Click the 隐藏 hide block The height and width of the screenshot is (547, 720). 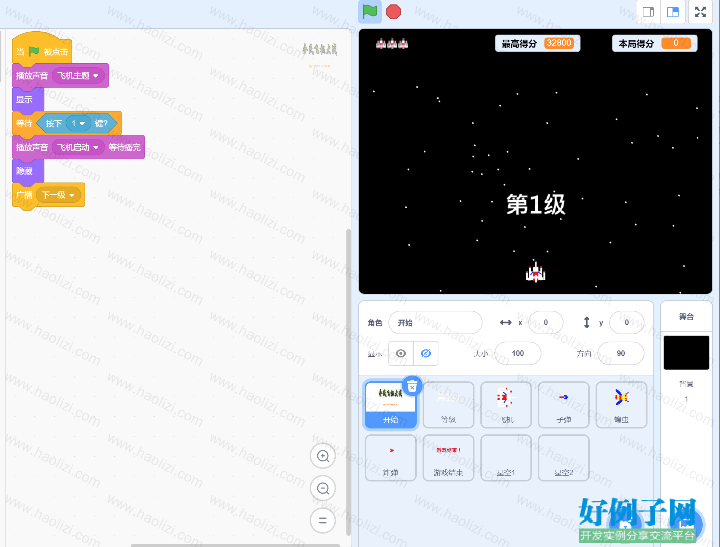28,171
